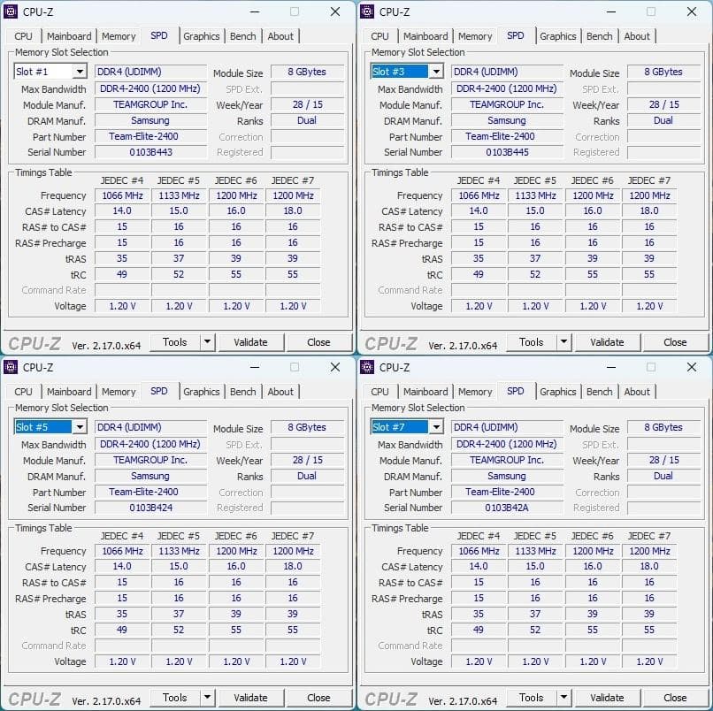Switch to the CPU tab in top-left window
This screenshot has width=713, height=711.
point(23,36)
